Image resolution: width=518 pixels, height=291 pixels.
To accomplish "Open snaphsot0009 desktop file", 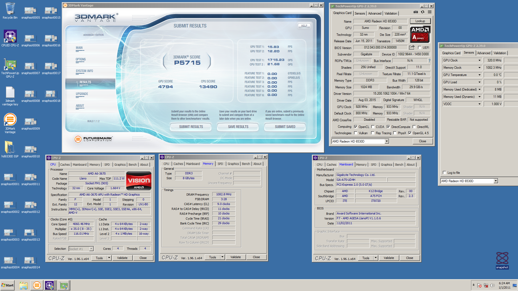I will coord(30,124).
